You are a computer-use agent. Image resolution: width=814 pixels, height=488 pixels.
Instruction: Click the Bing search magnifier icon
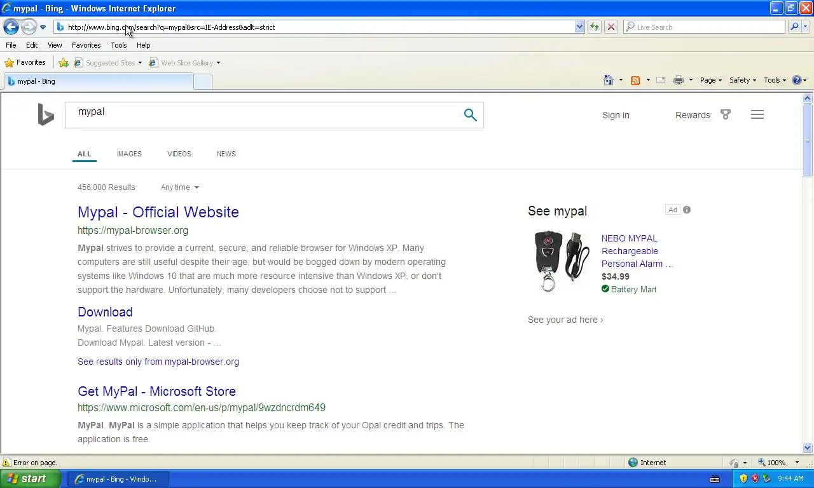pyautogui.click(x=470, y=115)
